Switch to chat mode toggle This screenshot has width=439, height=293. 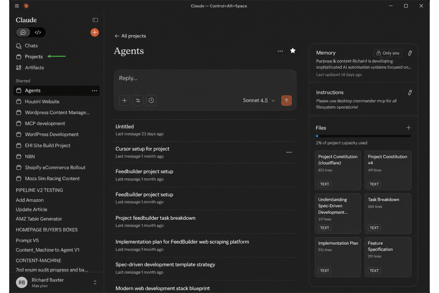coord(23,32)
